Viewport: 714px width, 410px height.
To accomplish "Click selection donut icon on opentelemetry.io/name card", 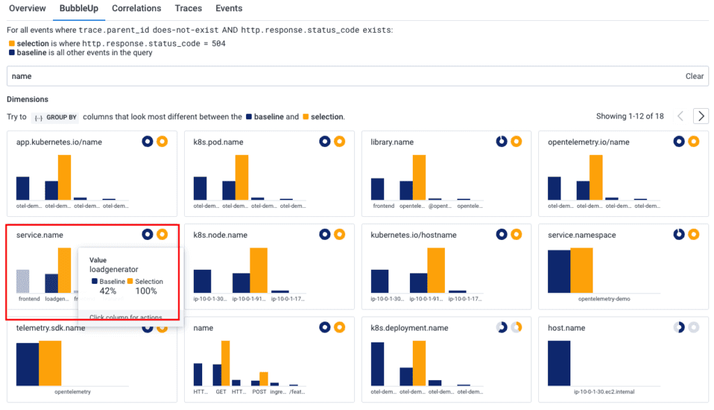I will click(693, 142).
